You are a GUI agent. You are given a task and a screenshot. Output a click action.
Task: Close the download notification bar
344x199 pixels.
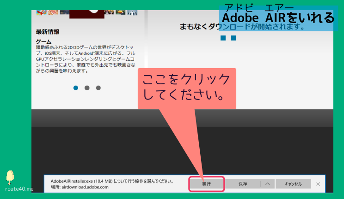pyautogui.click(x=318, y=184)
